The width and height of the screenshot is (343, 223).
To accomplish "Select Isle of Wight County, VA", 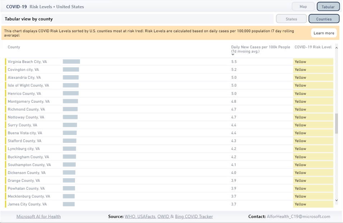I will coord(169,85).
